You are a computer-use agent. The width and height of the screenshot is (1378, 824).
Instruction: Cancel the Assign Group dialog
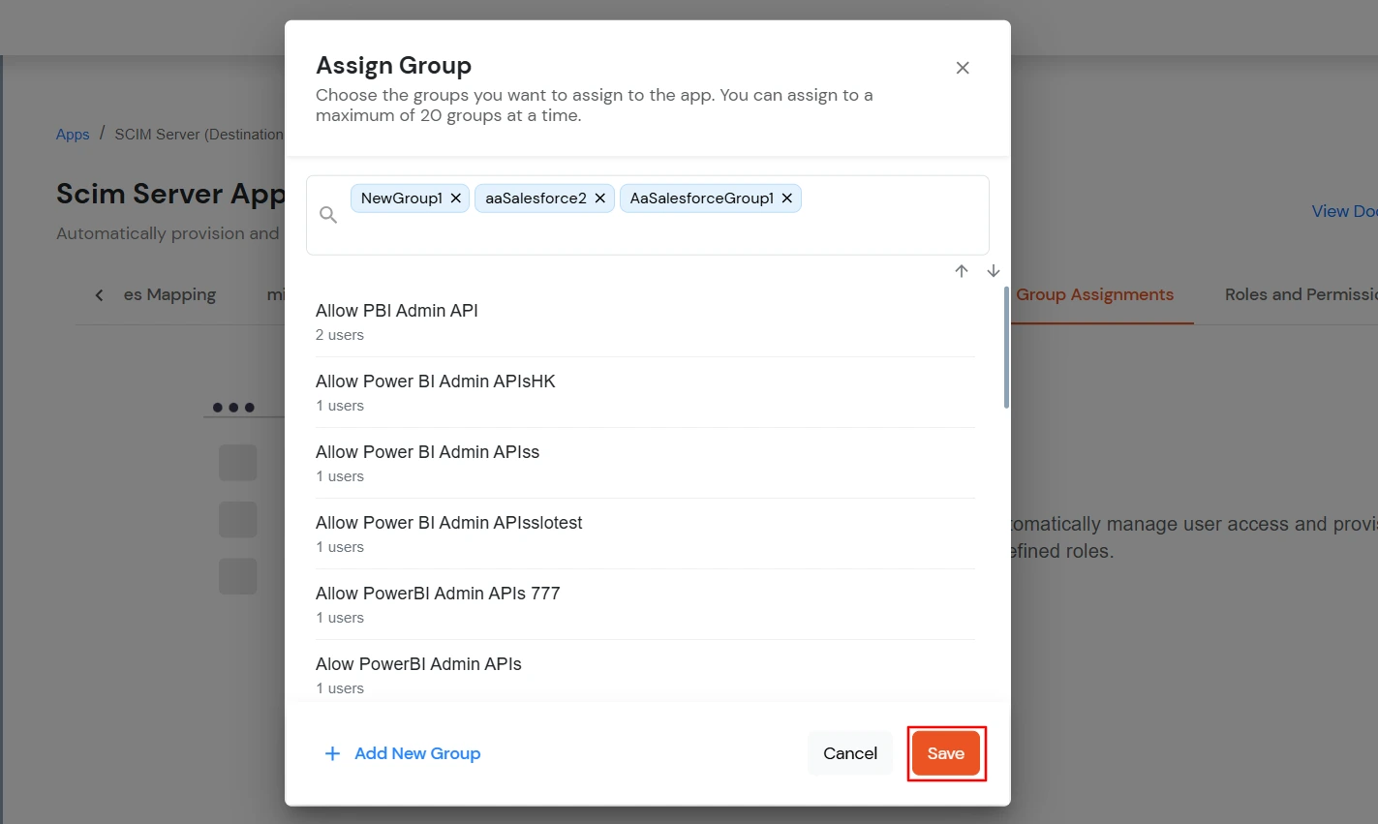[x=849, y=752]
